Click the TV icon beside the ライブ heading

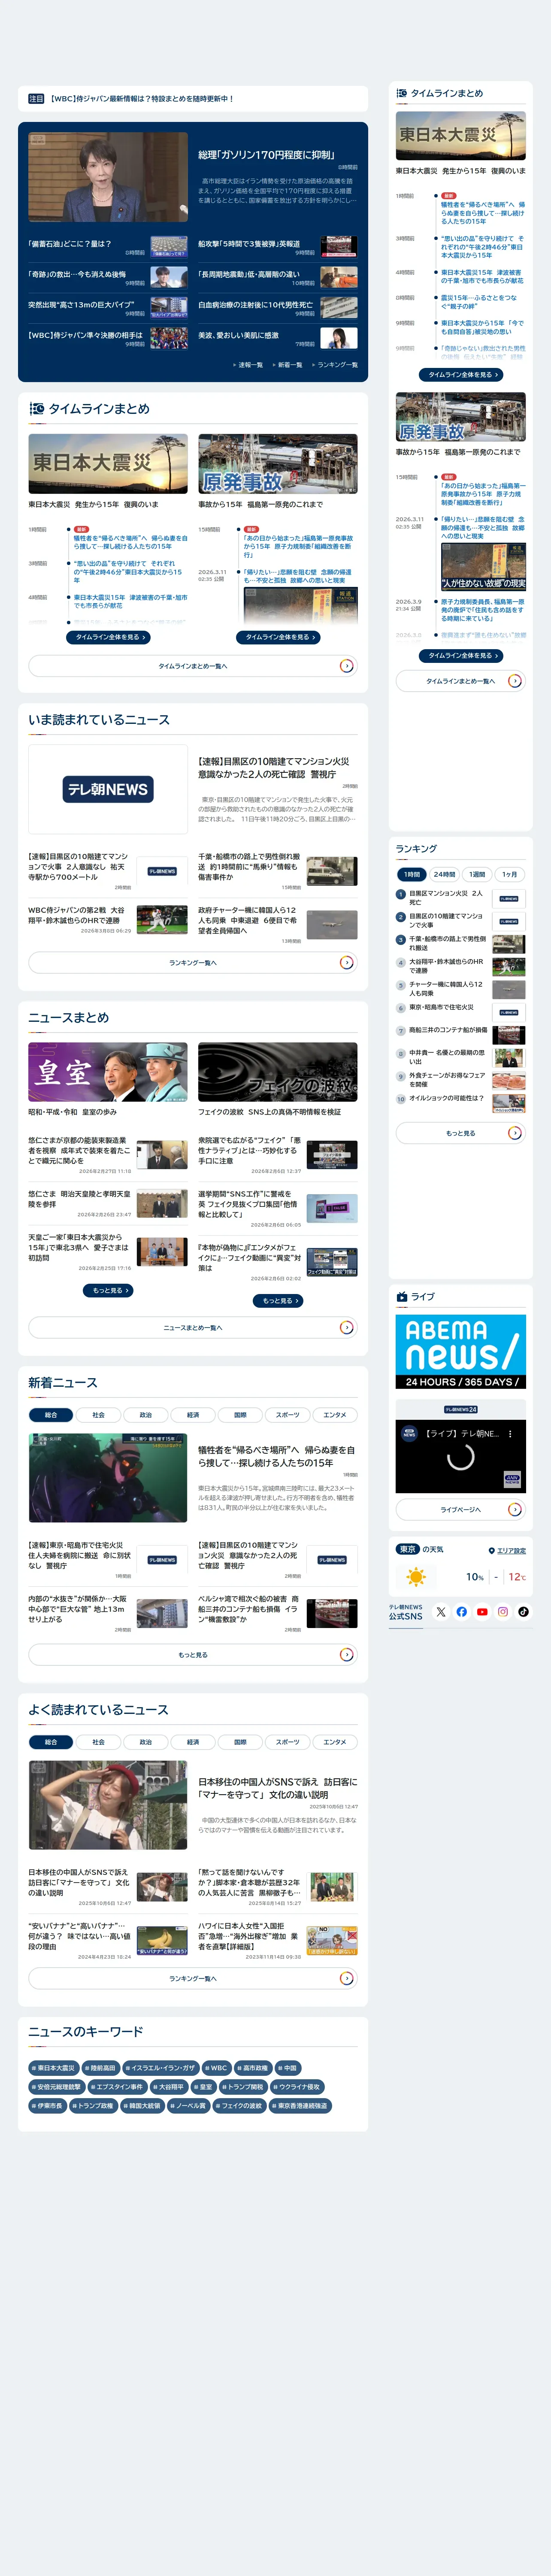(402, 1296)
